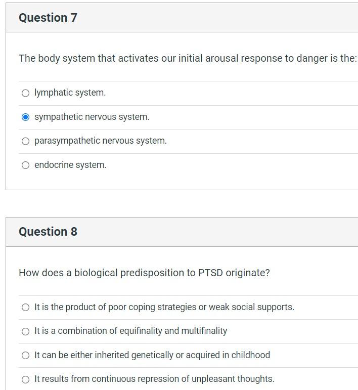
Task: Select the continuous repression answer radio button
Action: [x=25, y=379]
